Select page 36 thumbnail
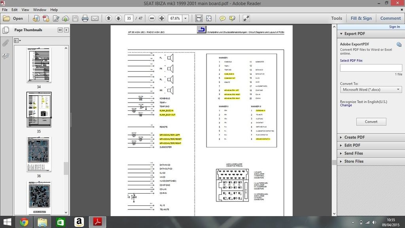The width and height of the screenshot is (405, 228). pyautogui.click(x=39, y=154)
